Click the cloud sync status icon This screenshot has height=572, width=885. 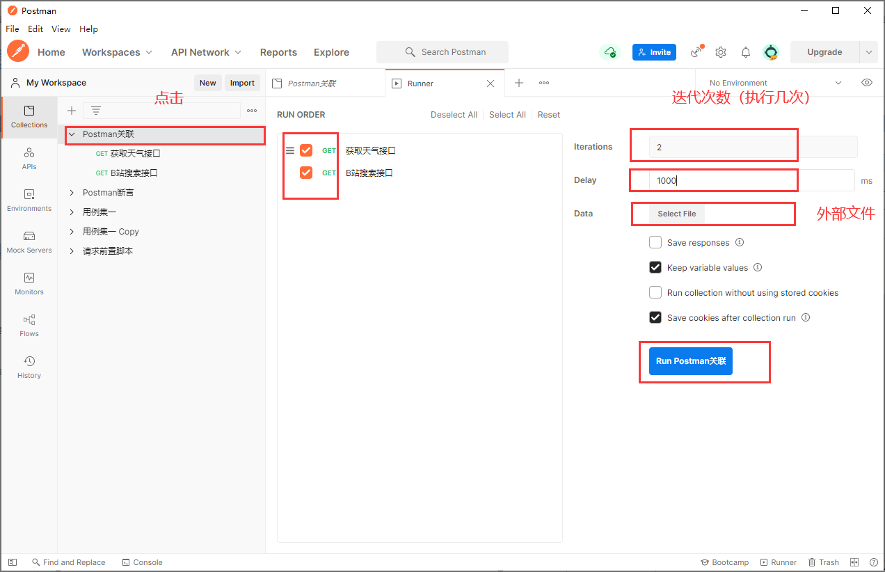coord(610,52)
